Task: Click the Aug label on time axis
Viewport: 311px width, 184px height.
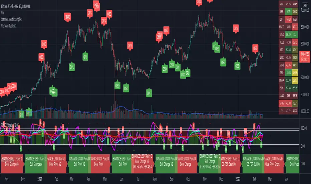Action: click(155, 179)
